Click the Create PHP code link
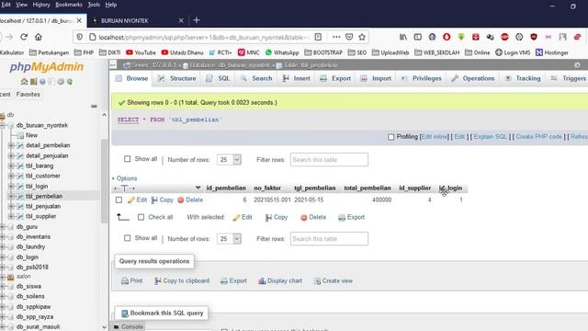Image resolution: width=588 pixels, height=331 pixels. 538,137
